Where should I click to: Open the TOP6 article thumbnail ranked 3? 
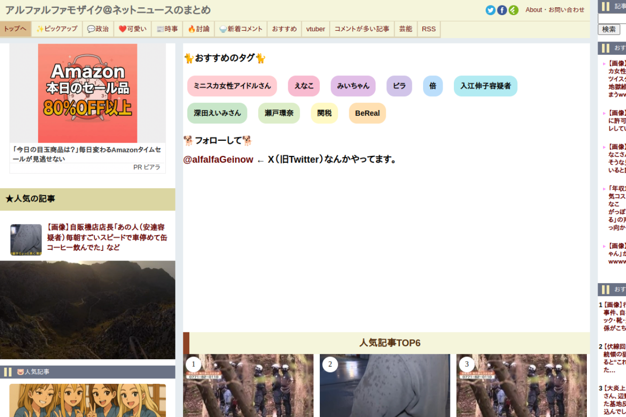521,386
